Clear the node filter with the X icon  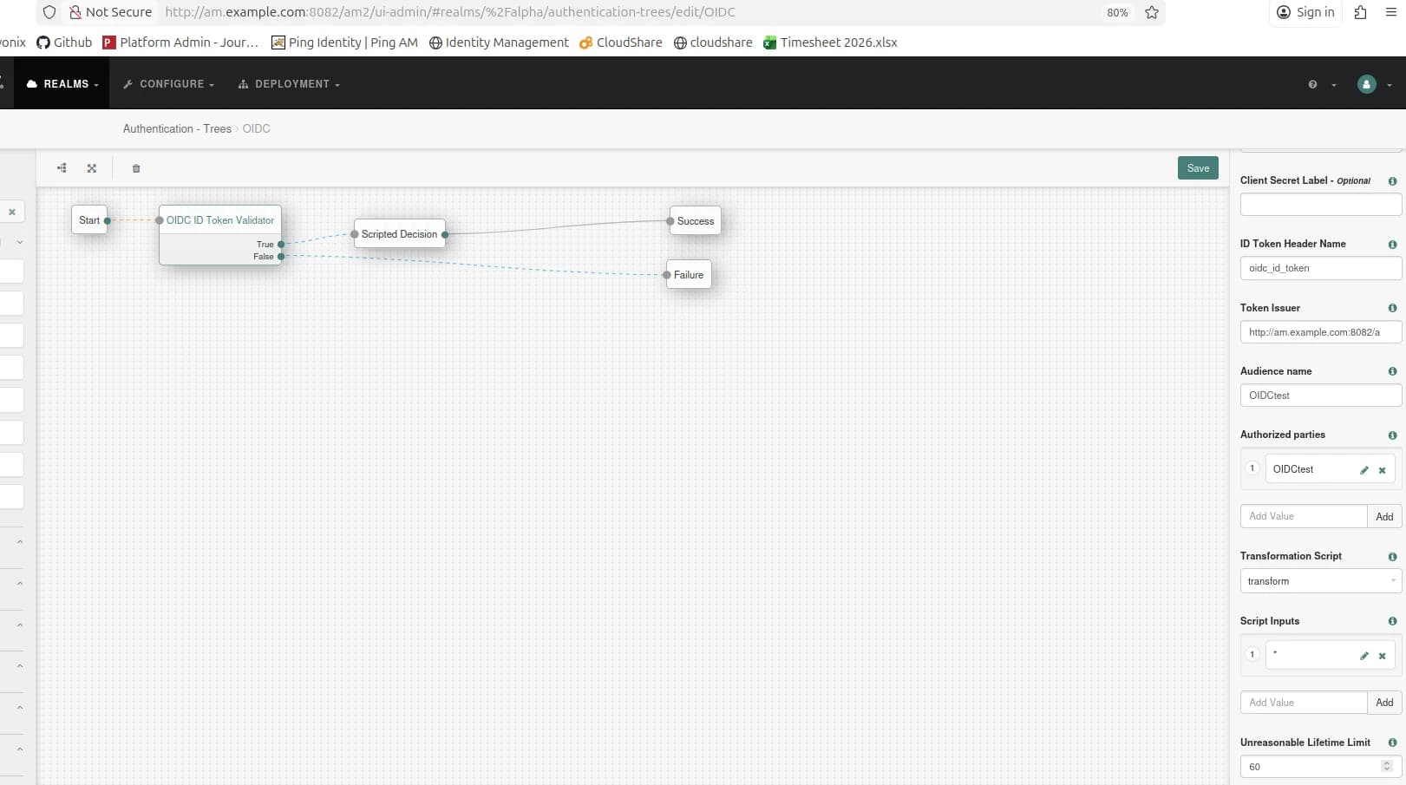pos(12,212)
